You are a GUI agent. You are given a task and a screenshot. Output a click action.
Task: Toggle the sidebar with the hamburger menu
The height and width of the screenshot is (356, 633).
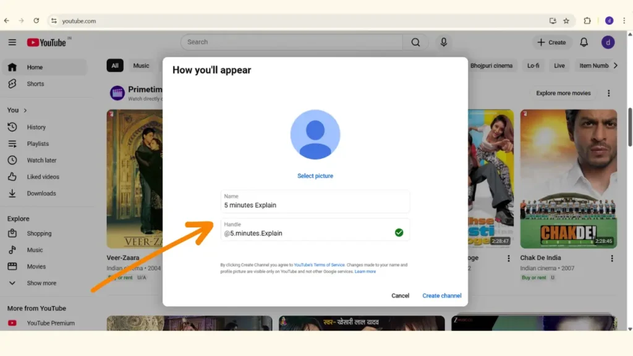click(x=12, y=42)
